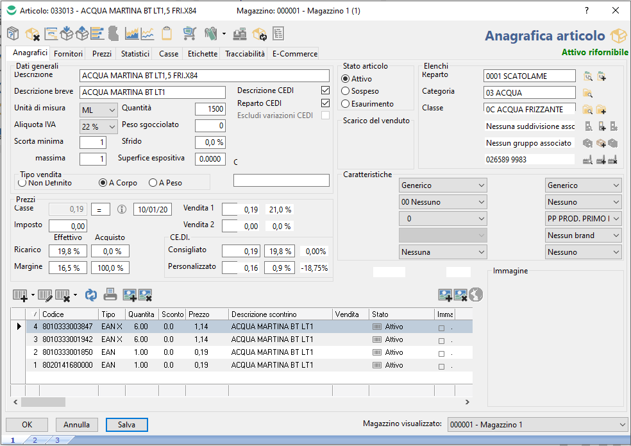Select the Sospeso radio button
Screen dimensions: 631x446
tap(346, 91)
